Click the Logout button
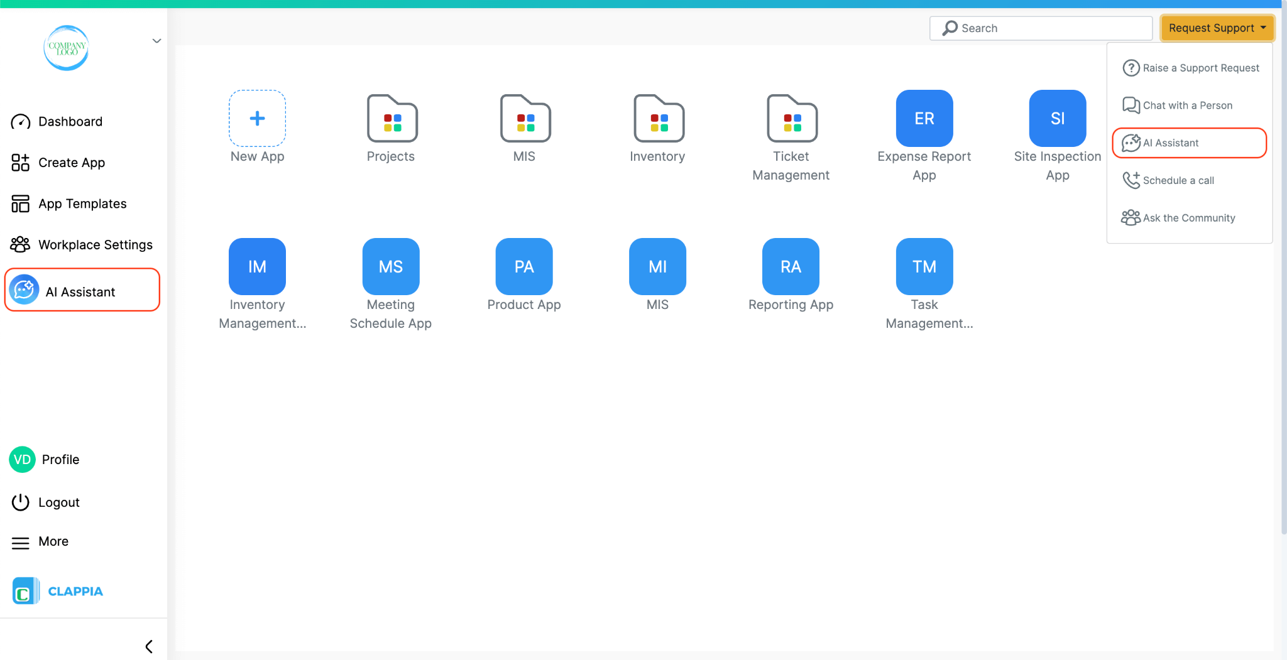1287x660 pixels. pyautogui.click(x=58, y=502)
